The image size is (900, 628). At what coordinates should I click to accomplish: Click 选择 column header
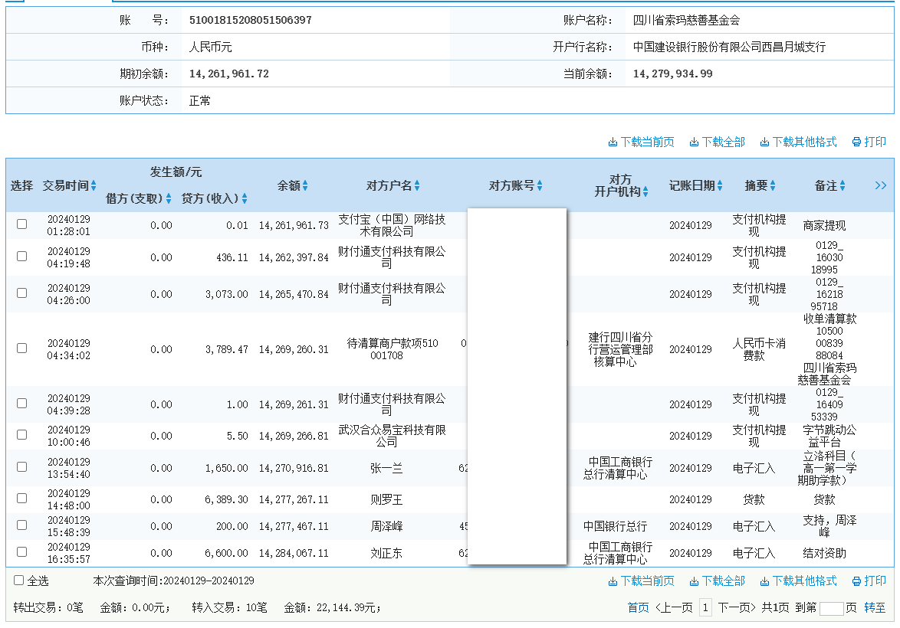click(x=21, y=186)
